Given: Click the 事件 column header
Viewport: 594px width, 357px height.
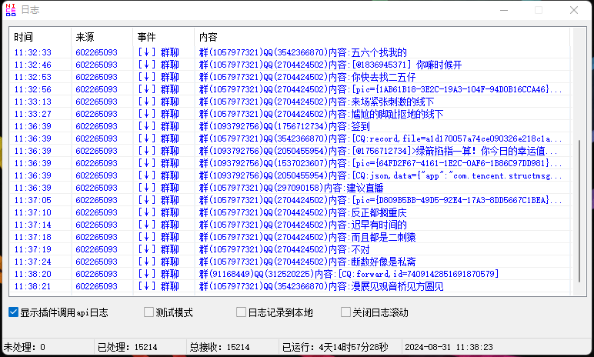Looking at the screenshot, I should point(146,37).
